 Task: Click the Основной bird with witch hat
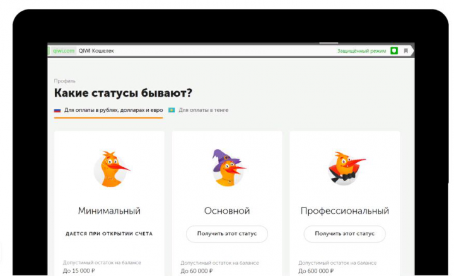coord(228,168)
